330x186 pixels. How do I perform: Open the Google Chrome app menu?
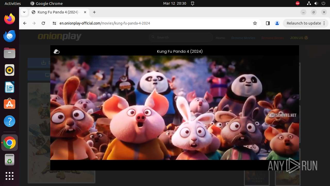click(x=46, y=3)
